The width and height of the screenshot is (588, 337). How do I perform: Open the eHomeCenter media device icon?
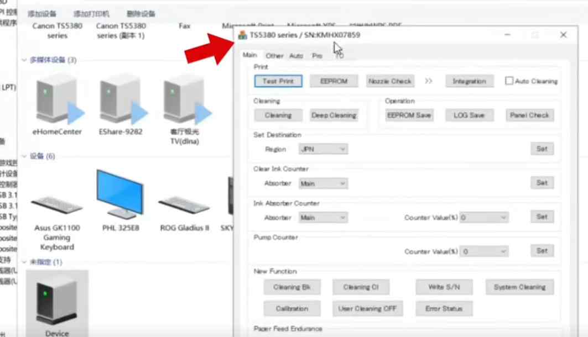click(x=57, y=99)
